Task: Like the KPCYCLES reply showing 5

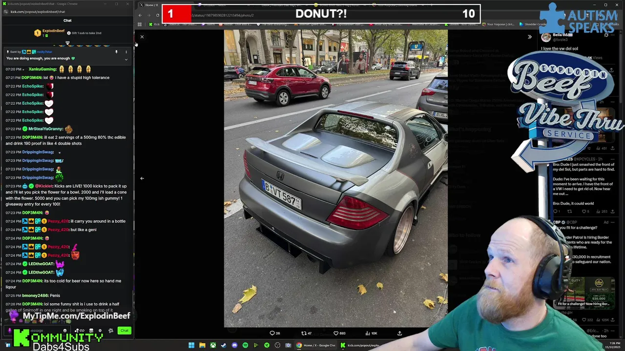Action: click(584, 212)
